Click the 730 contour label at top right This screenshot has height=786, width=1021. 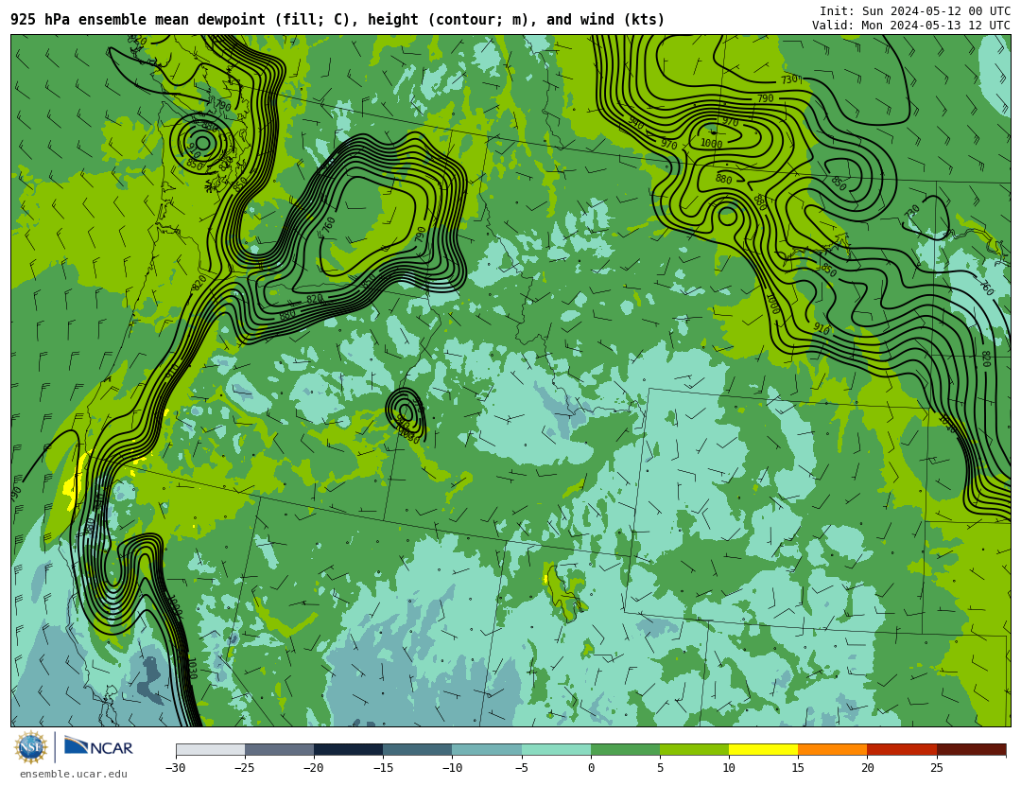[789, 79]
